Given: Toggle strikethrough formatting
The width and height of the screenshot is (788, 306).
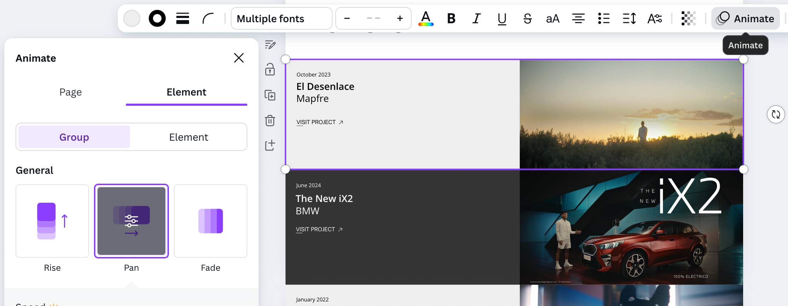Looking at the screenshot, I should [x=528, y=18].
